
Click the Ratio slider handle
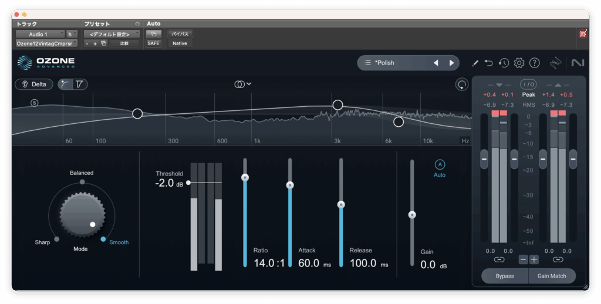click(245, 177)
